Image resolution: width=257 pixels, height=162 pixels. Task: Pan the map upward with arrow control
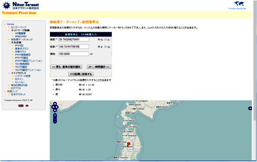click(55, 104)
